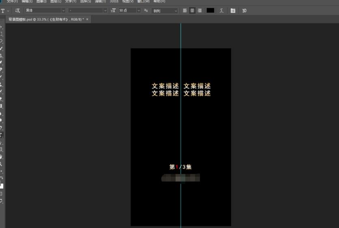
Task: Select the Quick Selection tool
Action: coord(1,48)
